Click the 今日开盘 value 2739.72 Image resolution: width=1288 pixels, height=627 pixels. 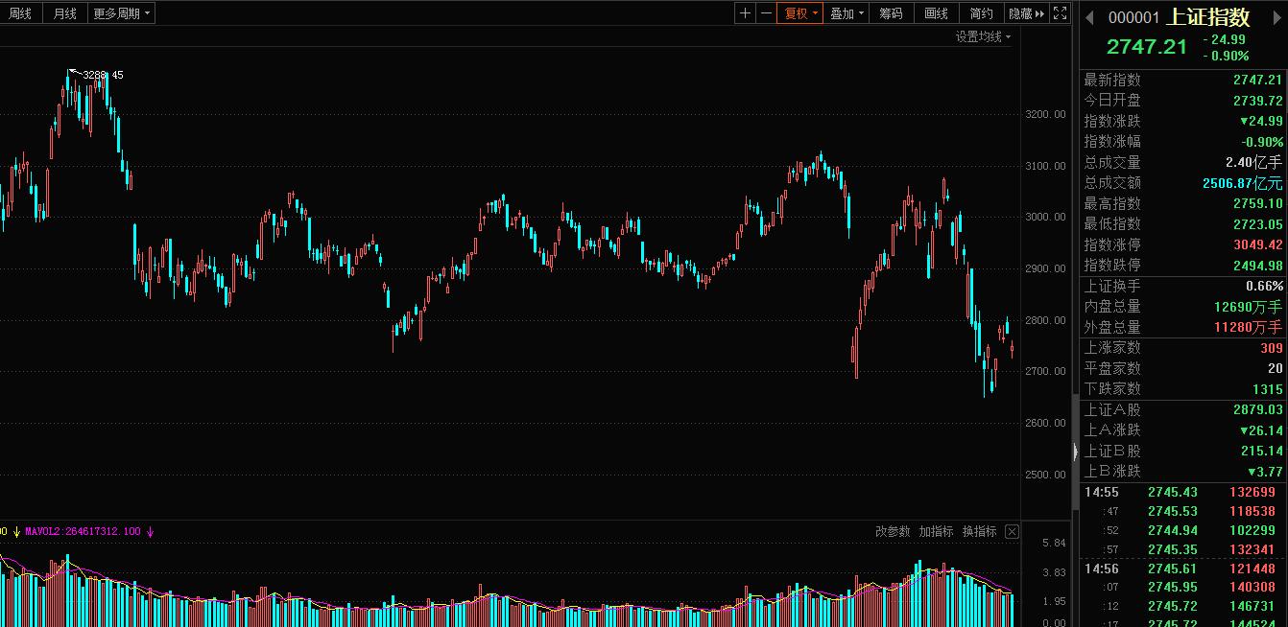pos(1257,101)
